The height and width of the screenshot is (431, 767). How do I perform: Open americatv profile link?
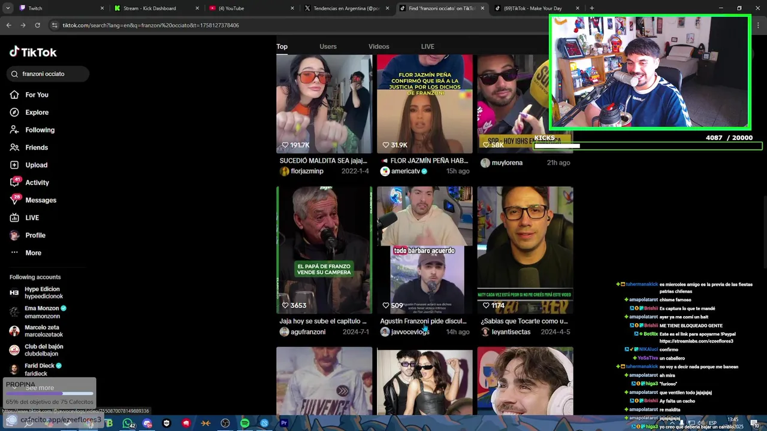point(404,171)
